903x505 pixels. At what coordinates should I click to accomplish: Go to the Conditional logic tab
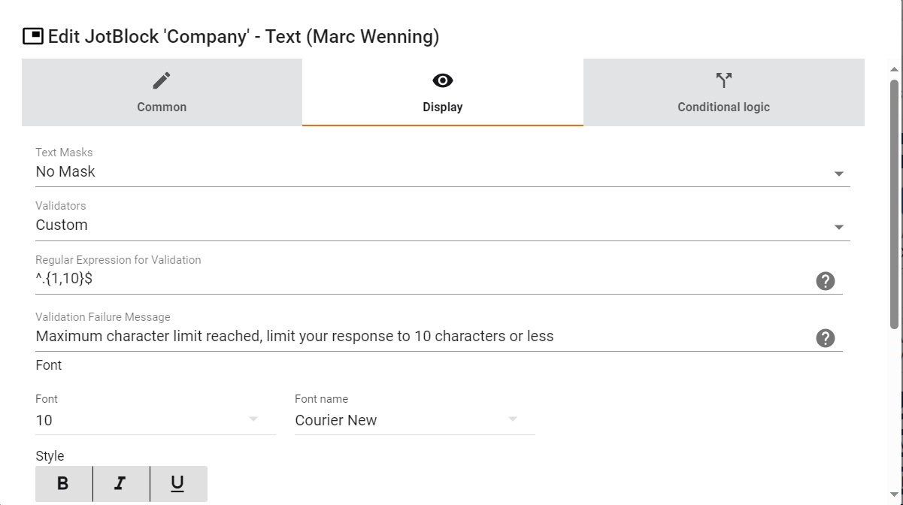click(723, 92)
